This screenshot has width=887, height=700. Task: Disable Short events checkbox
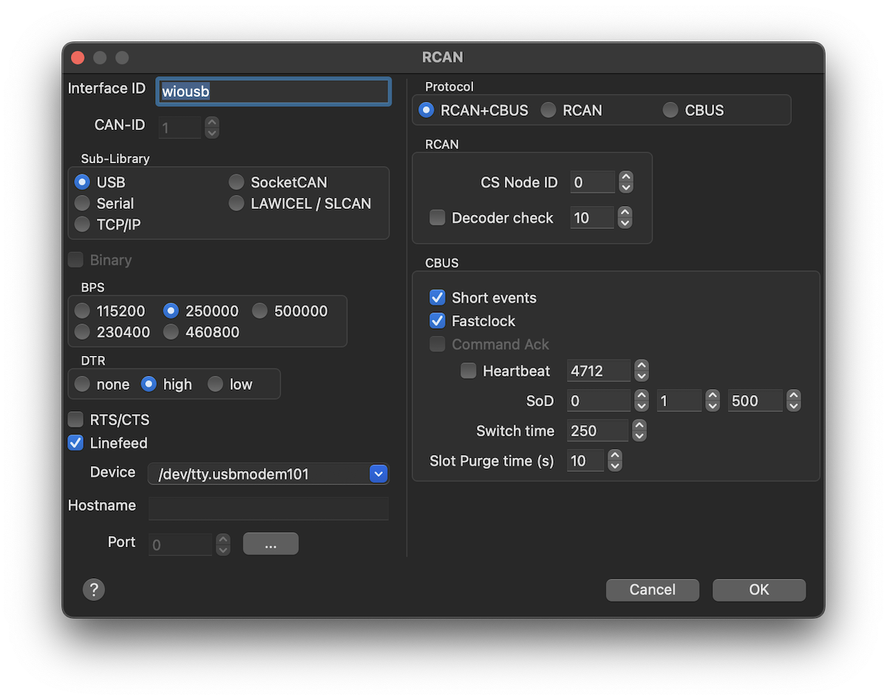(x=438, y=298)
